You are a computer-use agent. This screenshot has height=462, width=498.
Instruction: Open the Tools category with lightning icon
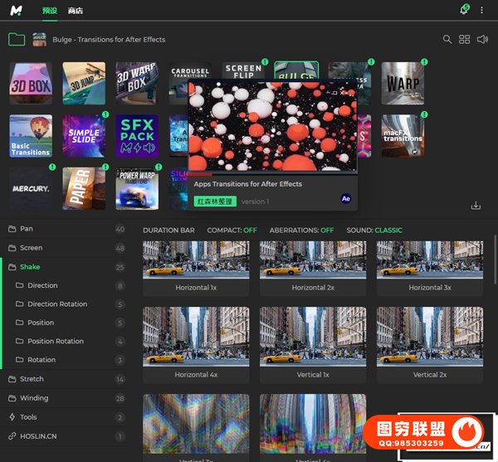pyautogui.click(x=28, y=417)
